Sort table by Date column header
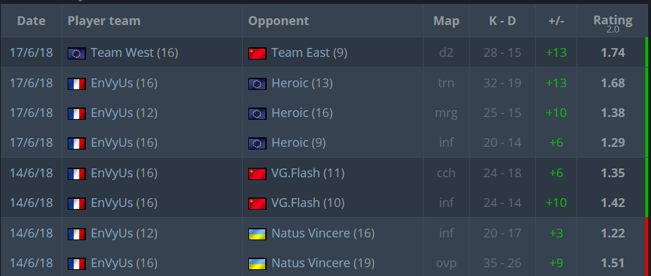This screenshot has height=276, width=651. click(31, 21)
